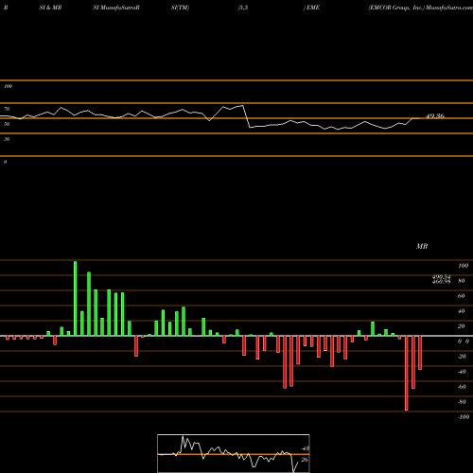Click the '(5,5' parameter text in header
The height and width of the screenshot is (473, 473).
click(243, 8)
